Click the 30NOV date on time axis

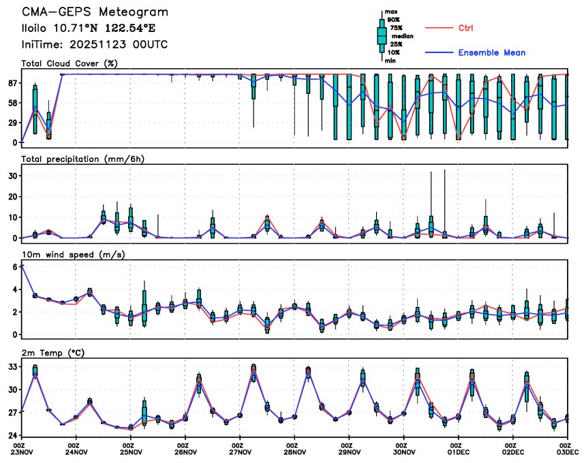[x=403, y=451]
